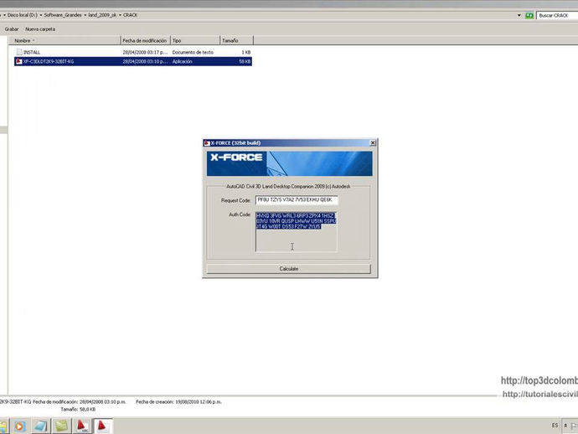Click 'Documento de texto' type cell
The image size is (578, 434).
click(x=193, y=52)
